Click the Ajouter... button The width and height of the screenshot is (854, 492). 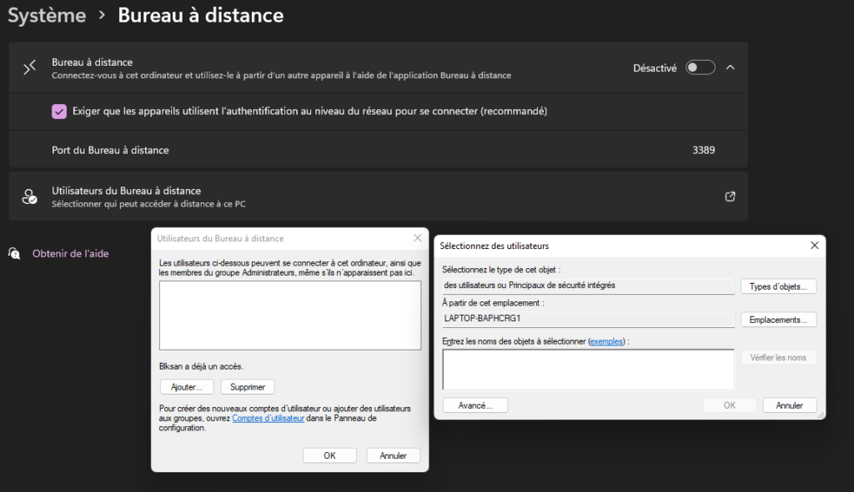[187, 387]
